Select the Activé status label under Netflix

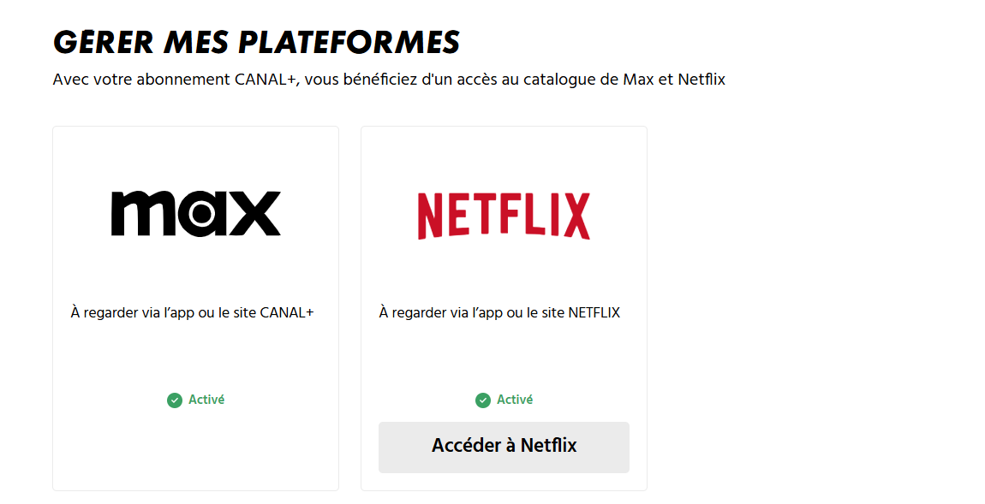tap(515, 400)
